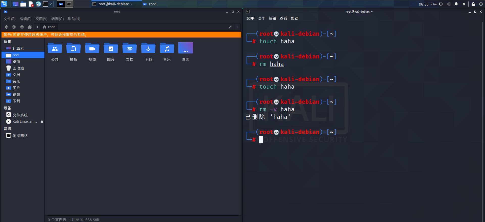Open terminal 文件 menu
The height and width of the screenshot is (222, 485).
250,18
